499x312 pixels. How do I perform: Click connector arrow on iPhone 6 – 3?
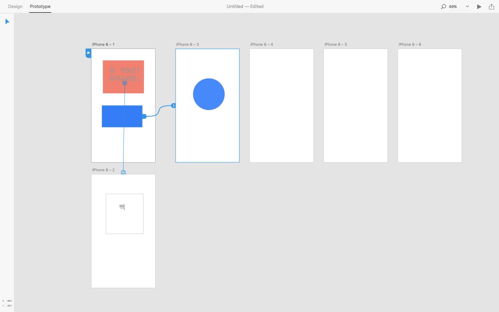pos(173,105)
